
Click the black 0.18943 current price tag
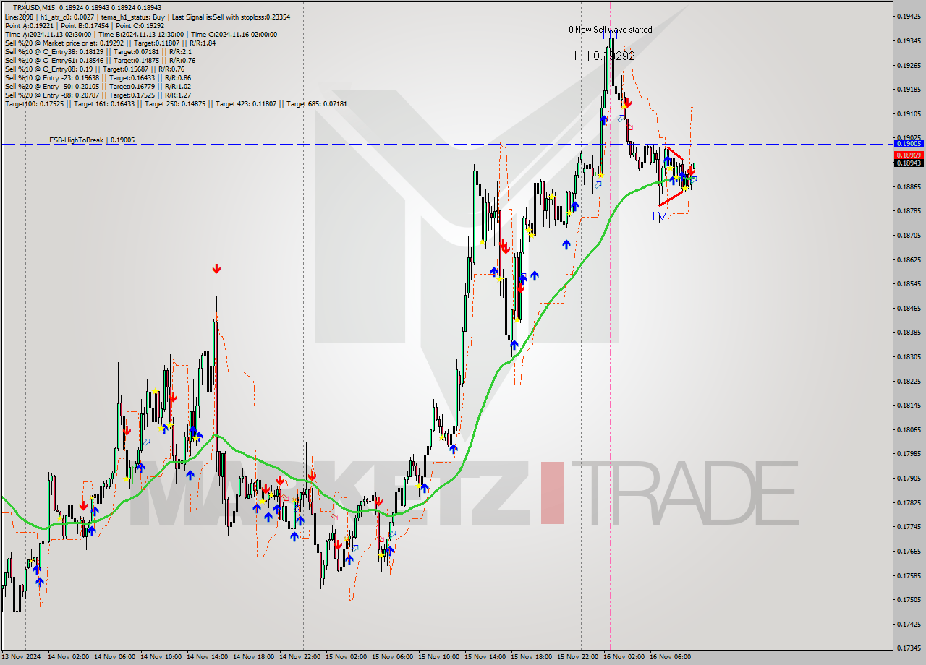[909, 163]
